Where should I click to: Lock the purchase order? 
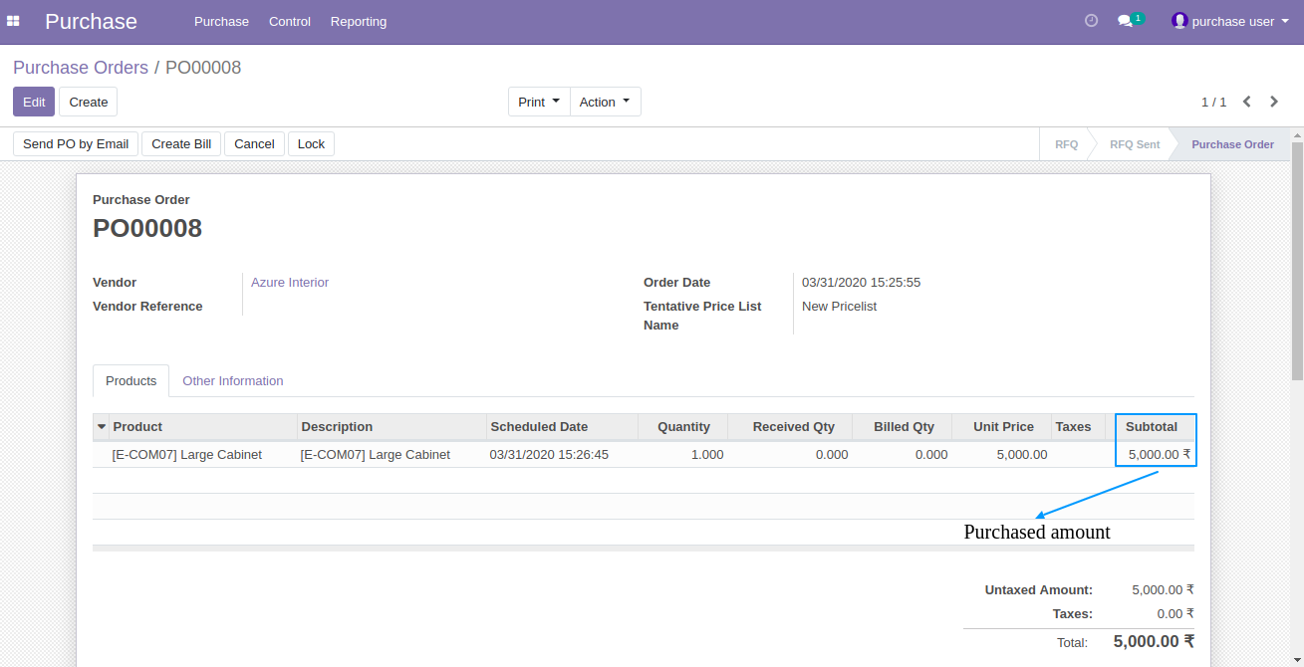coord(311,143)
